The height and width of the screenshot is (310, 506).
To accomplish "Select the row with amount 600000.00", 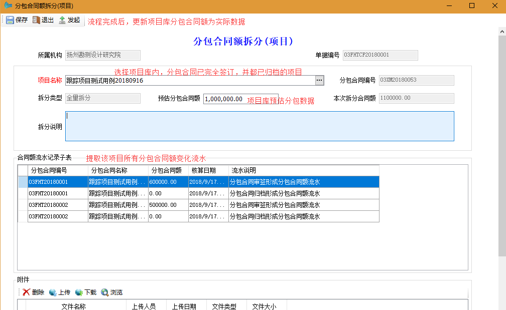I will click(198, 182).
